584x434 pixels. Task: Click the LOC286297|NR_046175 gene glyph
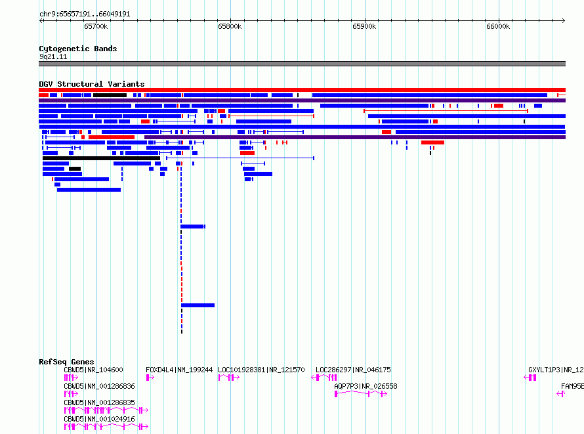point(324,378)
